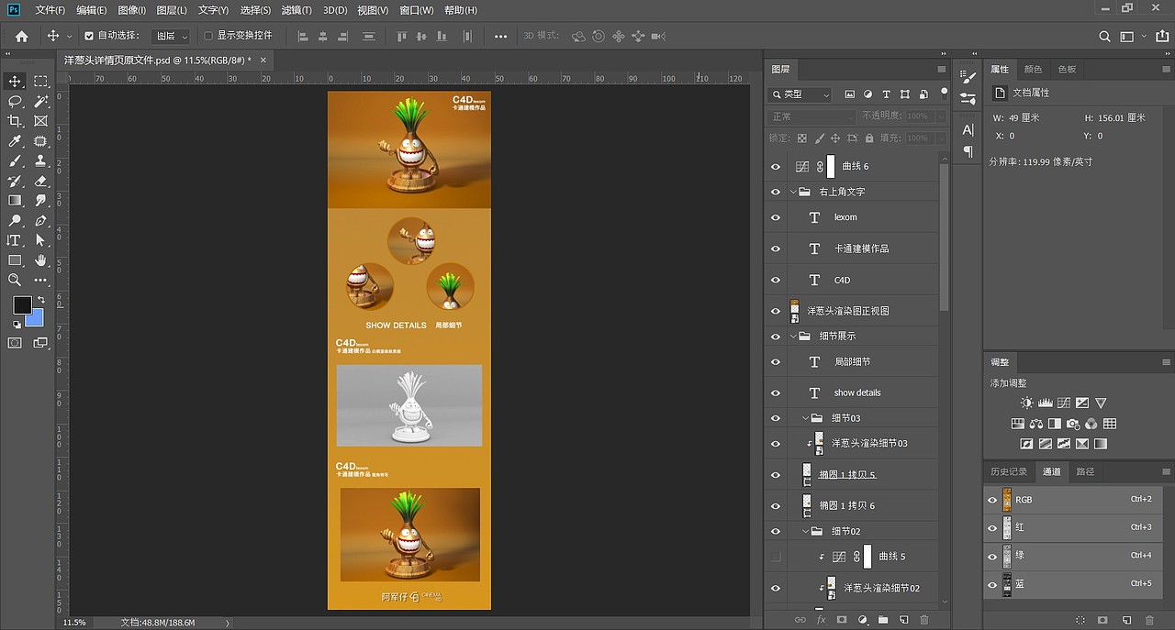Hide the RGB channel

point(992,500)
